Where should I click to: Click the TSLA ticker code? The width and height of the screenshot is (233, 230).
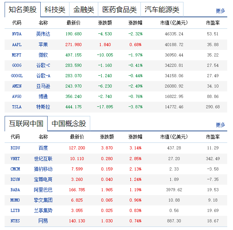click(17, 107)
